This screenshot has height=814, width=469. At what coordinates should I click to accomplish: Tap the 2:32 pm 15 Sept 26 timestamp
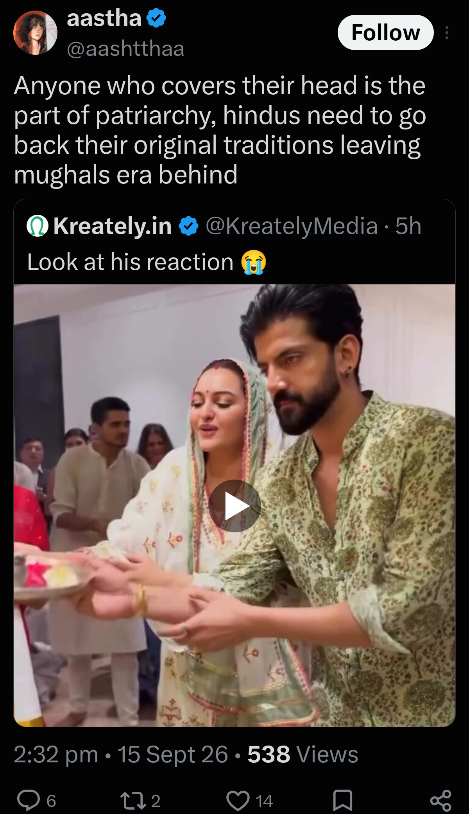[121, 754]
